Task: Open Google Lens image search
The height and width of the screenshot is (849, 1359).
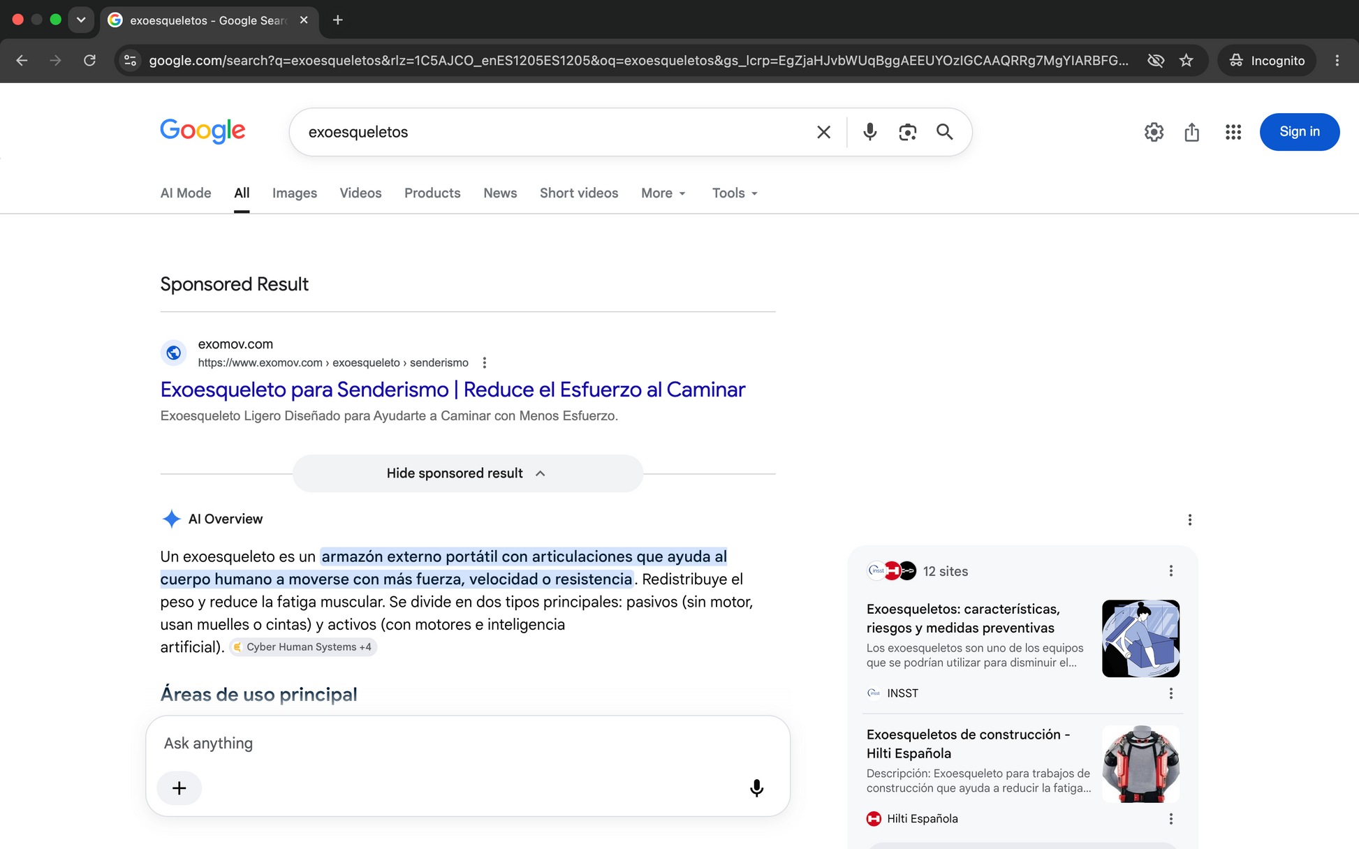Action: (x=907, y=132)
